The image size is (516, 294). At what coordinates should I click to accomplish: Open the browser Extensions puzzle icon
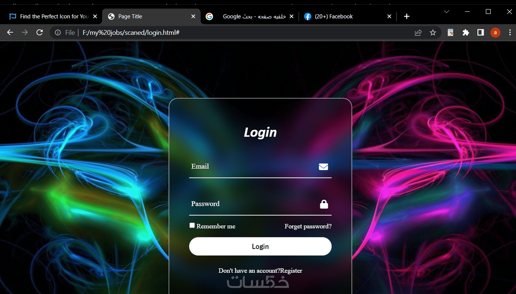(466, 32)
